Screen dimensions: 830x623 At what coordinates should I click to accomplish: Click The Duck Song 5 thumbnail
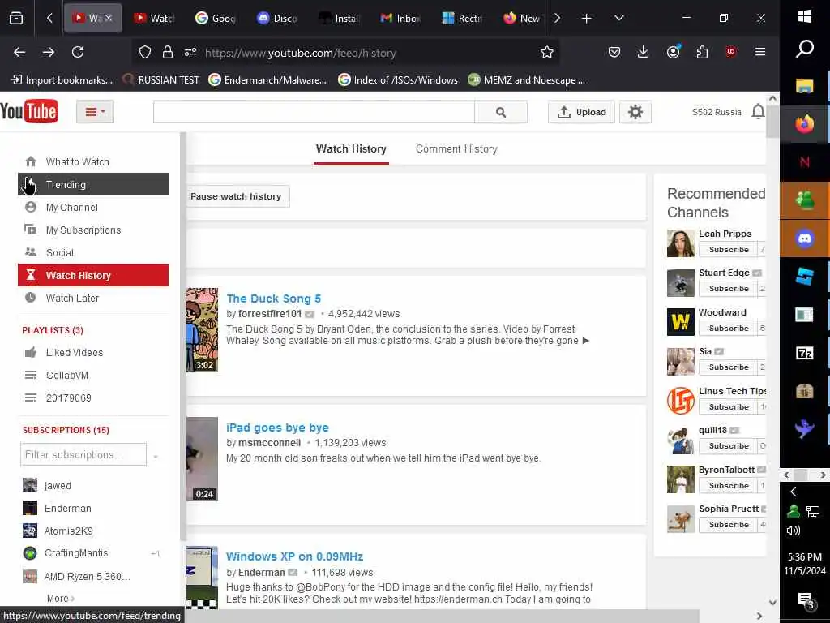[202, 329]
